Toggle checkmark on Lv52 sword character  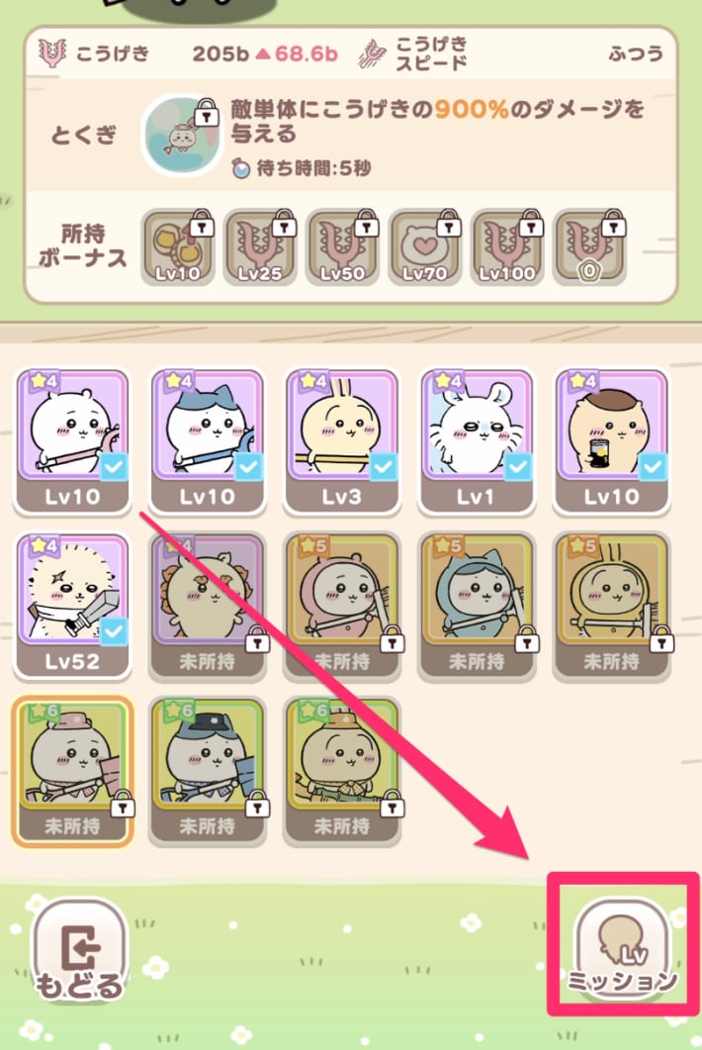pyautogui.click(x=114, y=630)
